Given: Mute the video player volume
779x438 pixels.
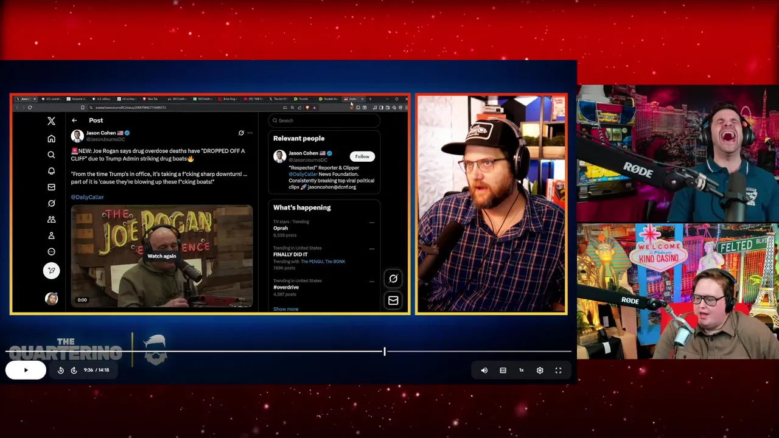Looking at the screenshot, I should coord(484,370).
